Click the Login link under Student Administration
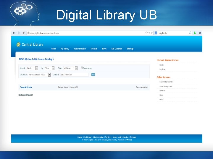The height and width of the screenshot is (159, 213). (162, 65)
